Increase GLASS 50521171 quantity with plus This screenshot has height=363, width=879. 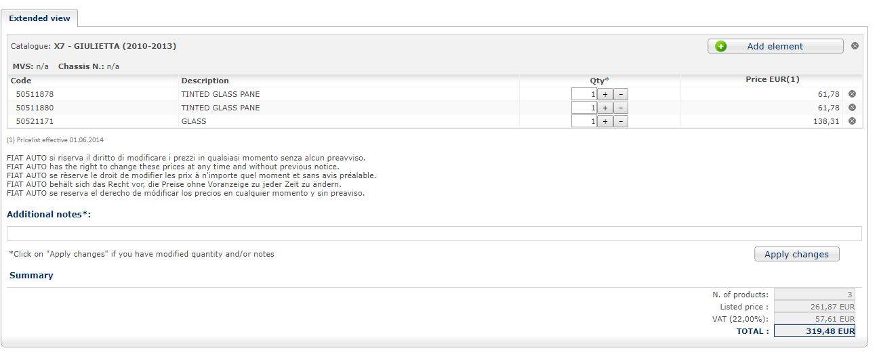(x=605, y=121)
